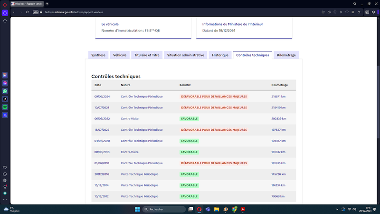380x214 pixels.
Task: Click the 218419 km mileage cell
Action: click(278, 107)
